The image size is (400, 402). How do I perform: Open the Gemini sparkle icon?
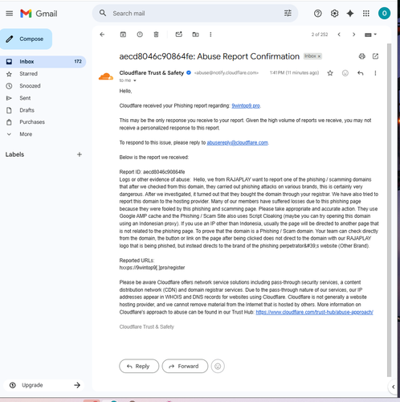tap(350, 14)
